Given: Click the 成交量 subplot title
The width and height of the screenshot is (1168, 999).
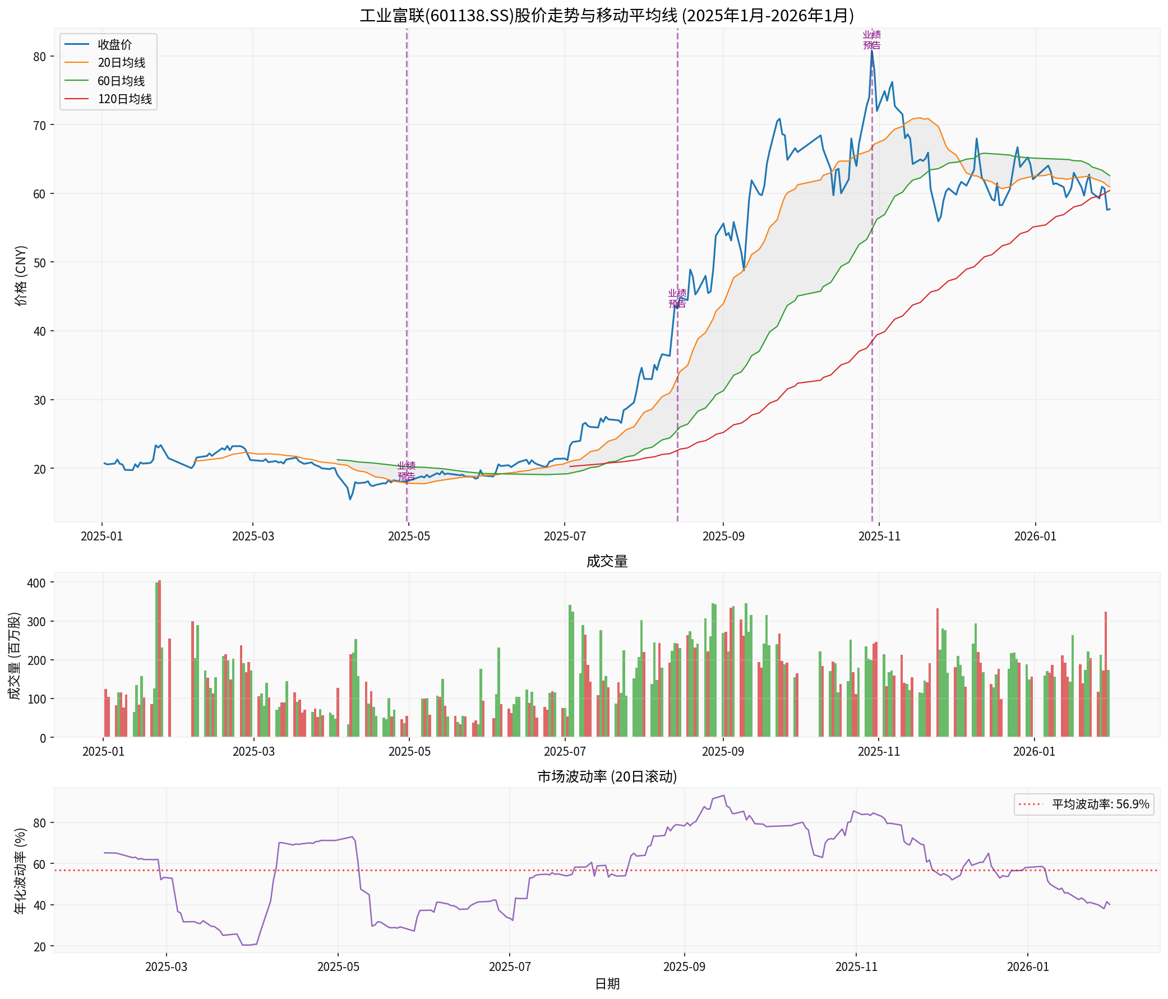Looking at the screenshot, I should 607,561.
